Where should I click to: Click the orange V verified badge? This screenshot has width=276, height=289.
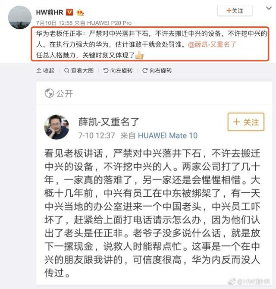[x=69, y=13]
